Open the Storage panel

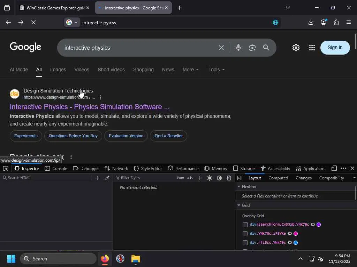pos(244,169)
